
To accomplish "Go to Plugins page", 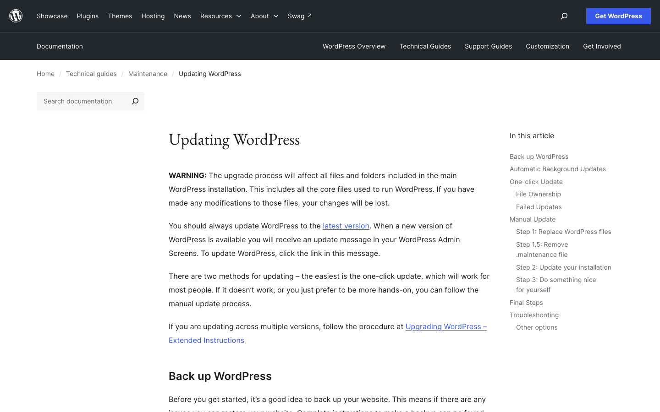I will 88,16.
